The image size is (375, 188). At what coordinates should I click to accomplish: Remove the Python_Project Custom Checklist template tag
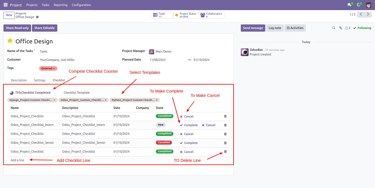(x=157, y=100)
